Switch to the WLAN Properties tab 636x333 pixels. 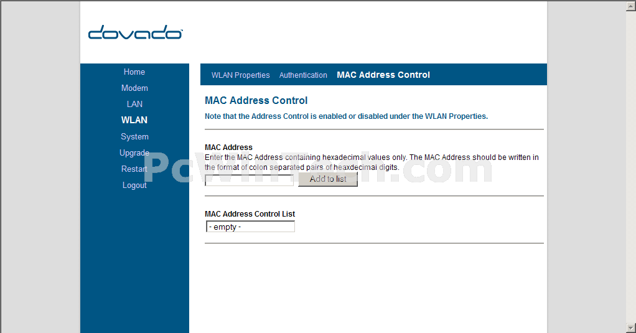tap(241, 75)
